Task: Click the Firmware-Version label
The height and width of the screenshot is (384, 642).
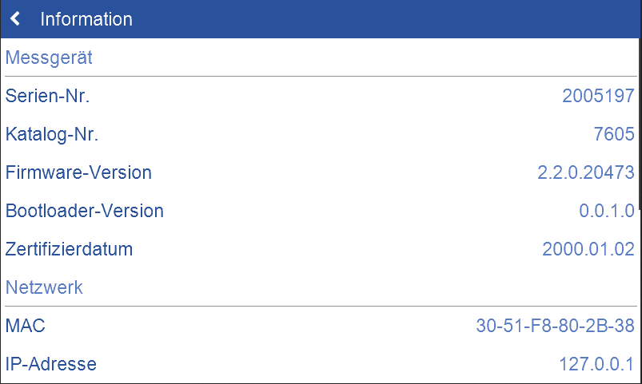Action: 78,172
